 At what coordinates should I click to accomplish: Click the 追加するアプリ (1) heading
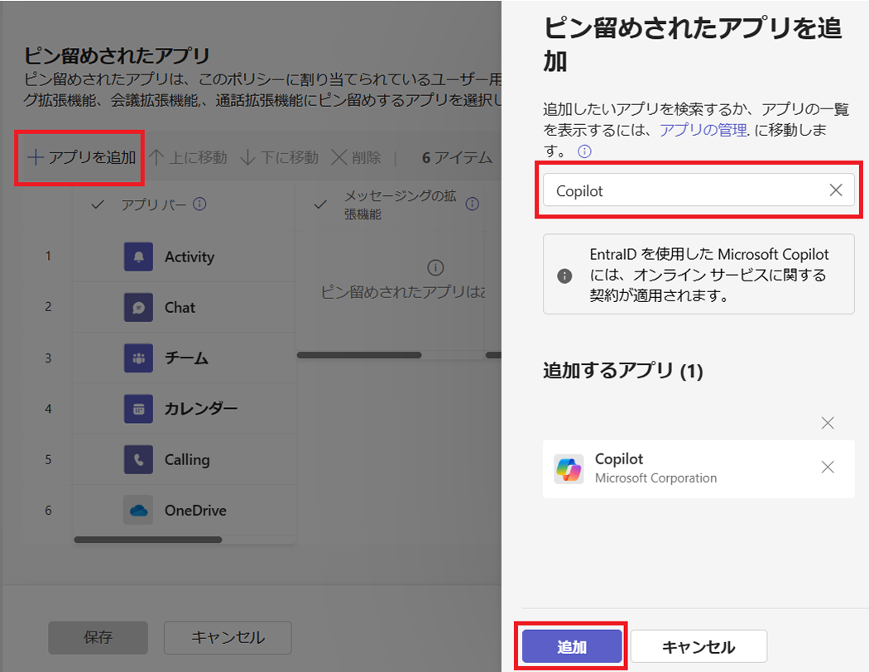[x=623, y=371]
